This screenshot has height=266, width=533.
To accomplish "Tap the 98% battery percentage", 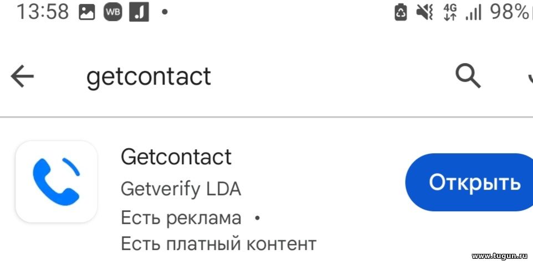I will (x=511, y=13).
